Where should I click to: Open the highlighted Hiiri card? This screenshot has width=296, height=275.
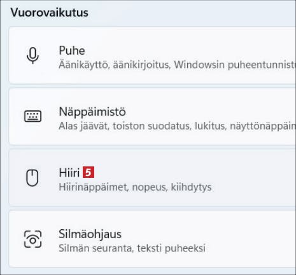152,177
